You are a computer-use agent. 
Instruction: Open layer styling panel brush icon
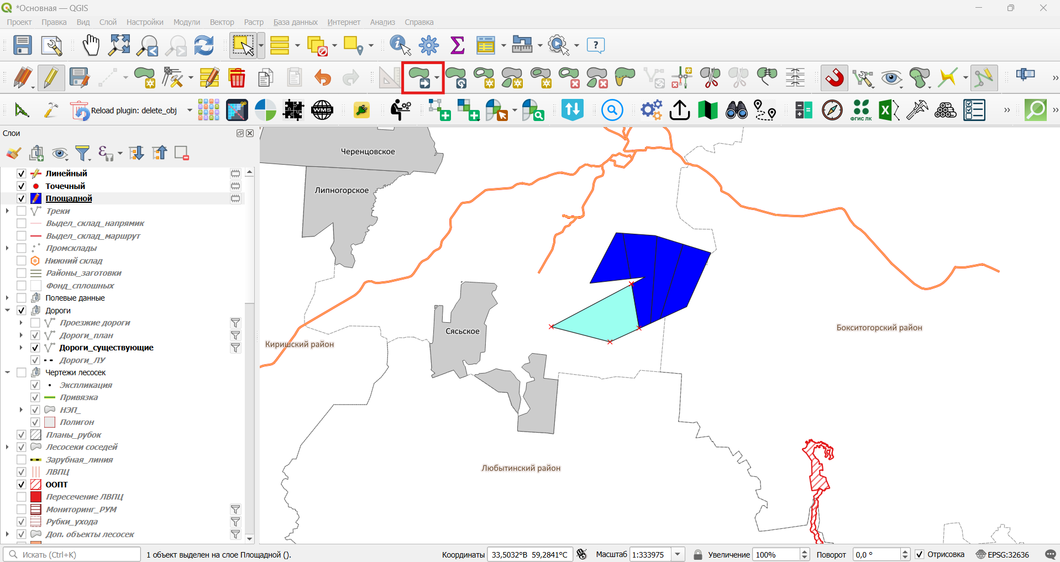(13, 153)
